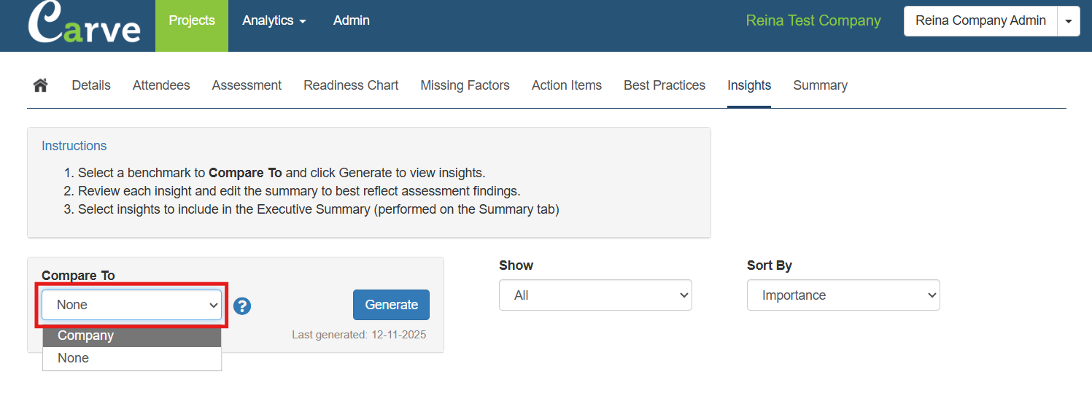Click the blue help question mark icon
This screenshot has height=396, width=1092.
pyautogui.click(x=242, y=306)
